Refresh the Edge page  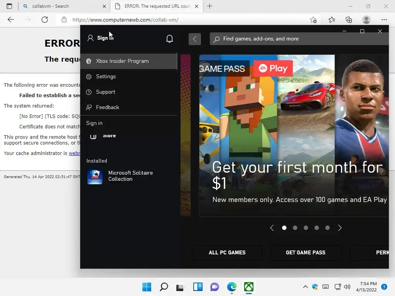click(45, 20)
